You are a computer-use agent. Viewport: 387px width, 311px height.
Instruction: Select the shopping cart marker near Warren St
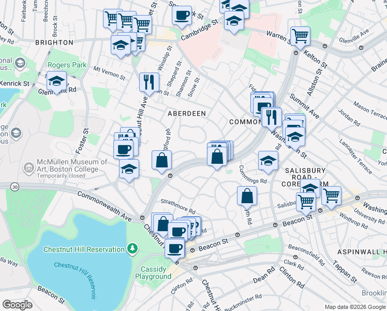pyautogui.click(x=300, y=37)
